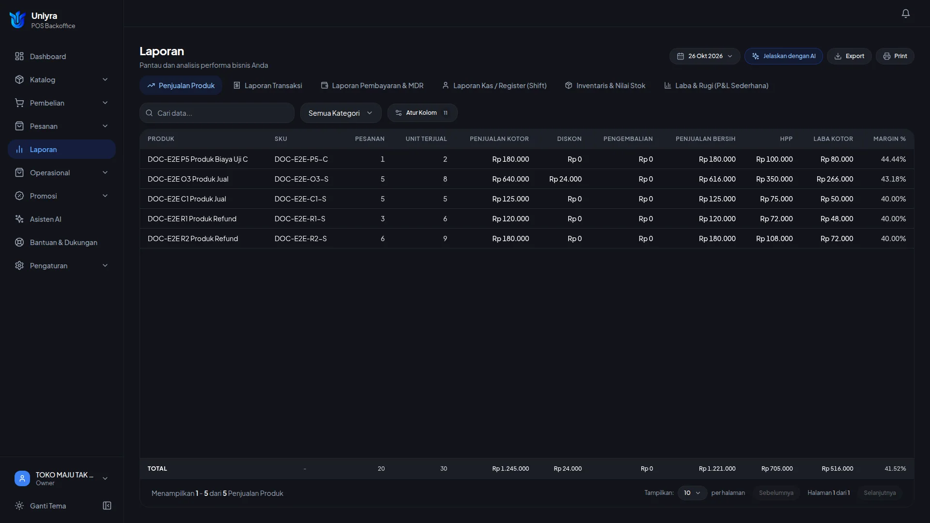Image resolution: width=930 pixels, height=523 pixels.
Task: Click the Promosi percent badge icon
Action: [19, 196]
